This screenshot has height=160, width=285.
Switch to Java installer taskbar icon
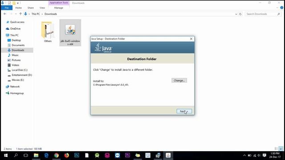pos(168,155)
